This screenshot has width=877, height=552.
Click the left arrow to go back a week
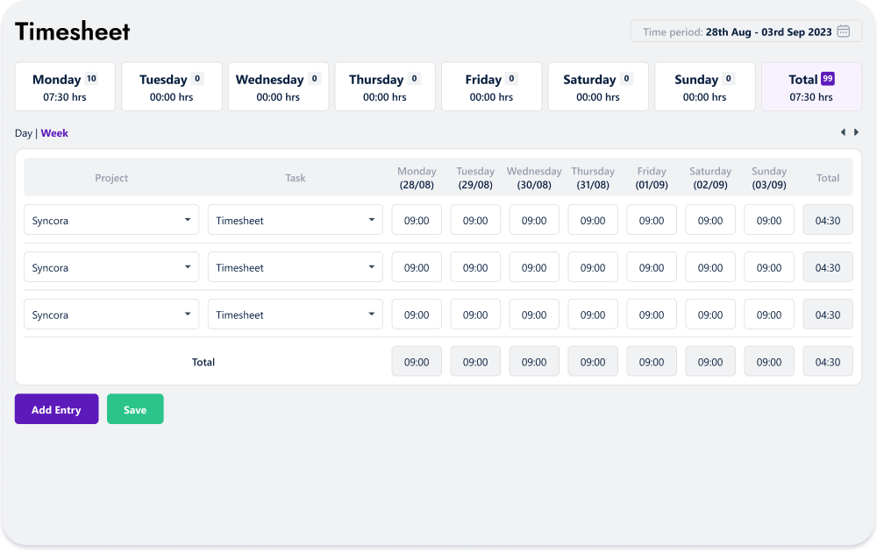[x=843, y=132]
